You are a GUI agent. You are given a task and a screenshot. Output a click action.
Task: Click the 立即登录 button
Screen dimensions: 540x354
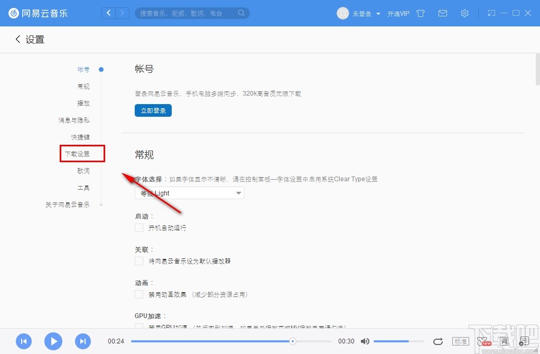coord(153,110)
